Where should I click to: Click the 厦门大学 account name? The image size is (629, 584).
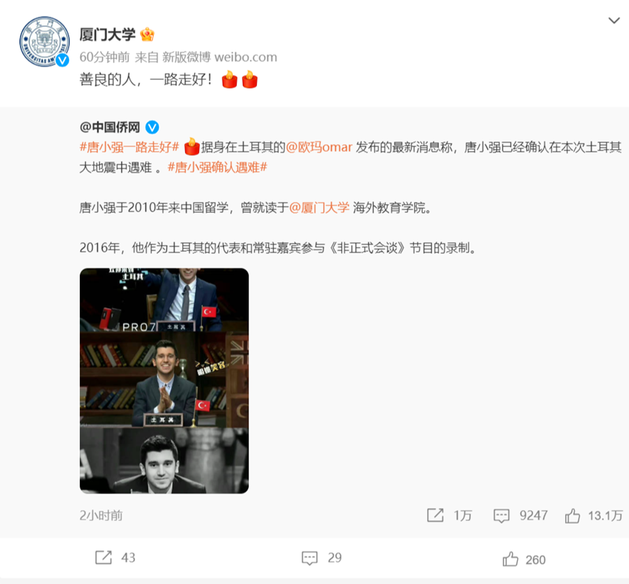108,35
